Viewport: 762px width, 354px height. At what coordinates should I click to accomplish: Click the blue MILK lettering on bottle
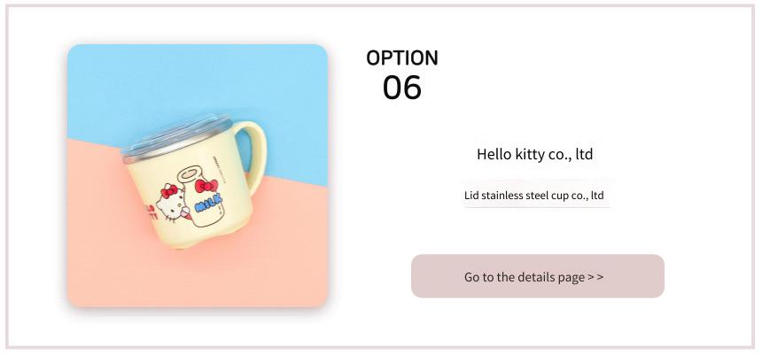coord(208,203)
